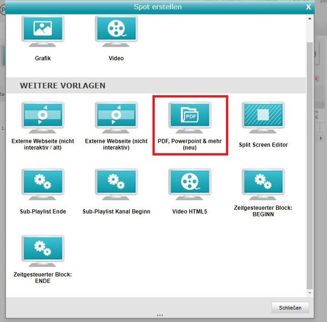Viewport: 327px width, 322px height.
Task: Pick the Zeitgesteuerter Block: BEGINN icon
Action: [263, 184]
